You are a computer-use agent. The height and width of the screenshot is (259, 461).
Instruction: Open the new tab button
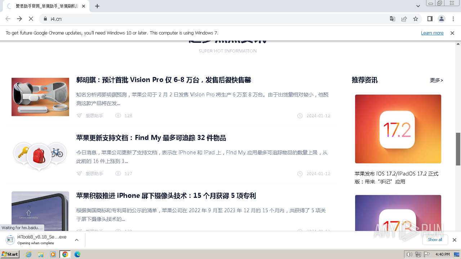click(x=97, y=6)
